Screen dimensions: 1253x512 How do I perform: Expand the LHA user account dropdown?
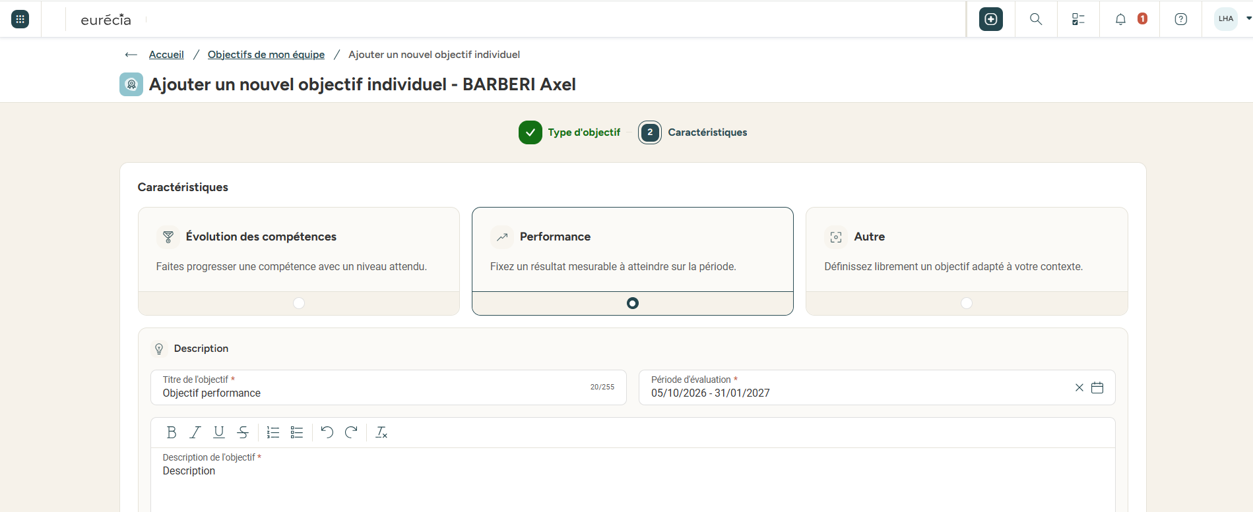click(x=1248, y=18)
